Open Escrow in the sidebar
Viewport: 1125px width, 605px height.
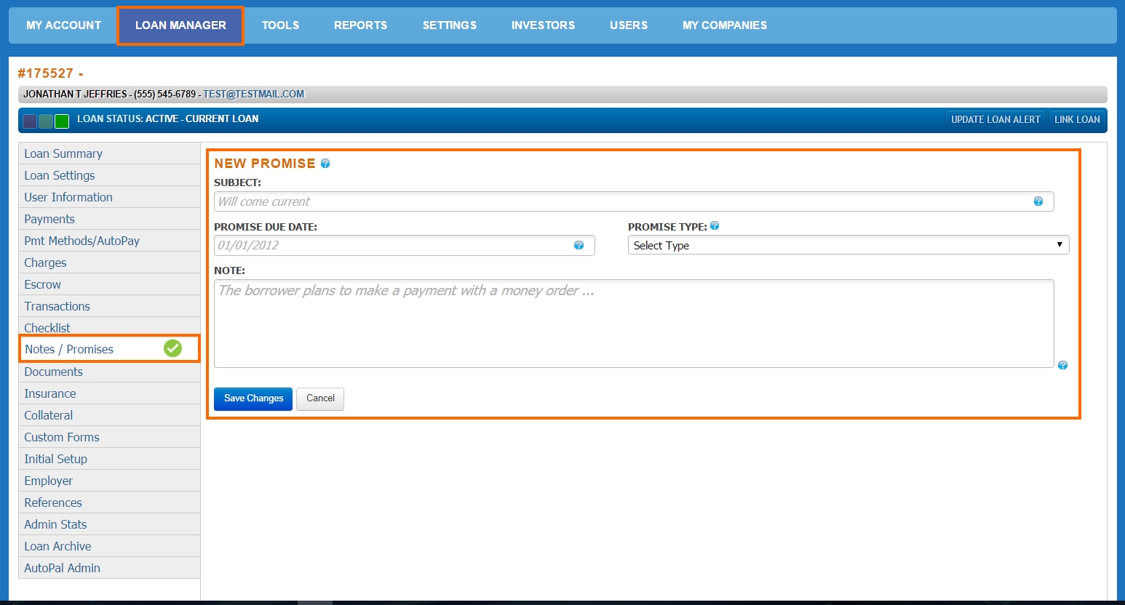(x=109, y=284)
